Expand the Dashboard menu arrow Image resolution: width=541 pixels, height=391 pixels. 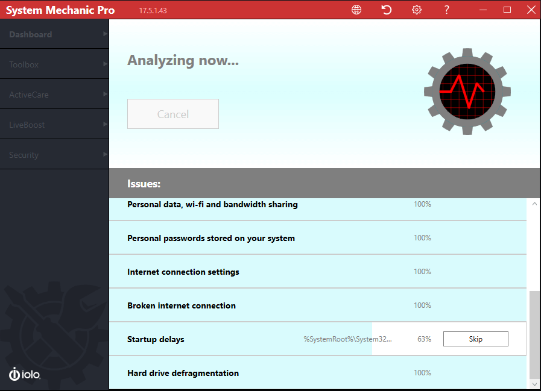click(x=105, y=34)
